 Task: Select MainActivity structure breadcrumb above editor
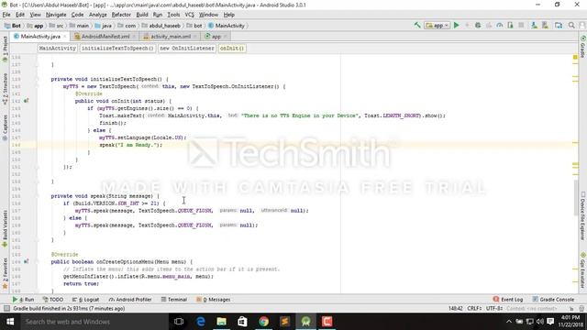[x=57, y=49]
